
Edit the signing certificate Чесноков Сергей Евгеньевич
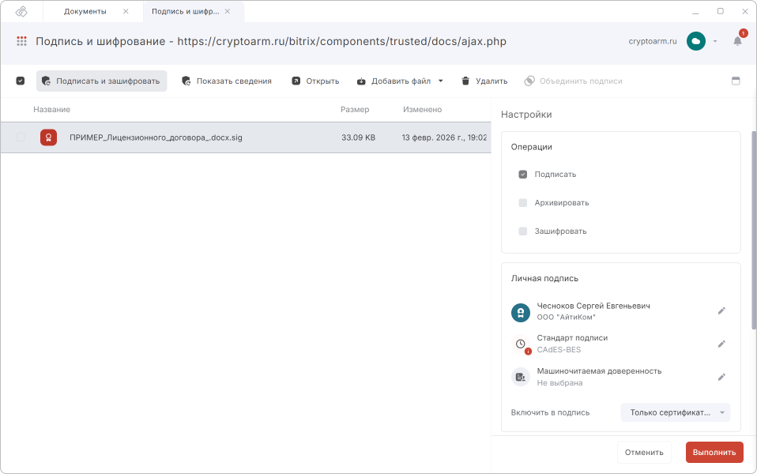(x=721, y=311)
